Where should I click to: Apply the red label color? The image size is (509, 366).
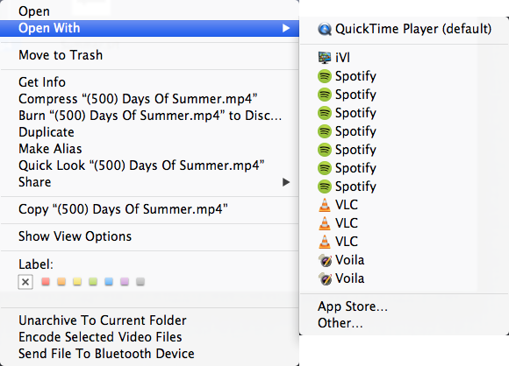(46, 281)
